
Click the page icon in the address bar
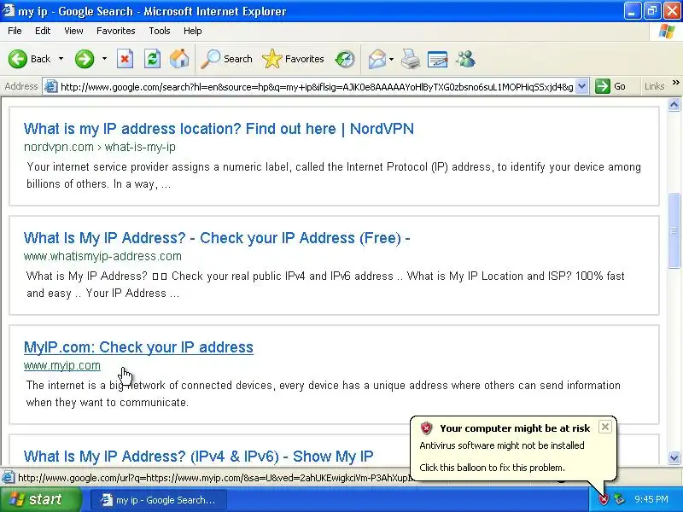[x=51, y=87]
